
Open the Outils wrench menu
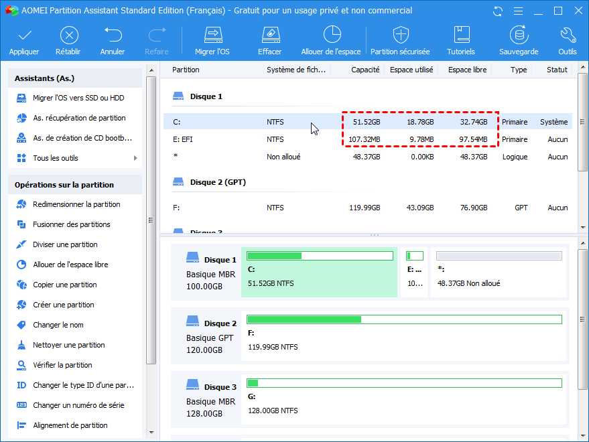coord(567,35)
